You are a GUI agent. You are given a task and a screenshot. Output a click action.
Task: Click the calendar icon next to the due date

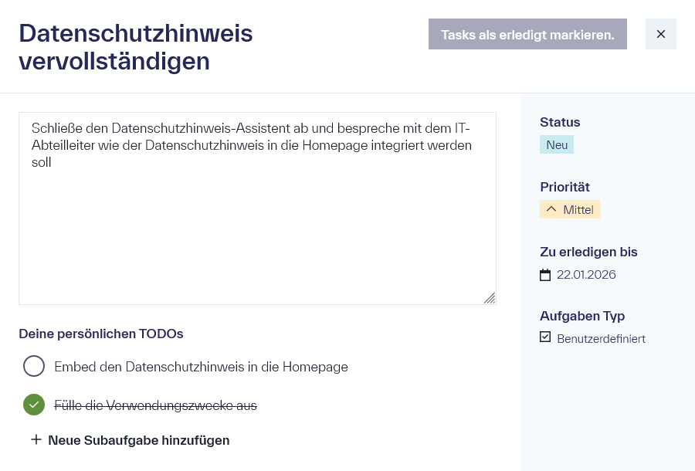click(x=546, y=274)
